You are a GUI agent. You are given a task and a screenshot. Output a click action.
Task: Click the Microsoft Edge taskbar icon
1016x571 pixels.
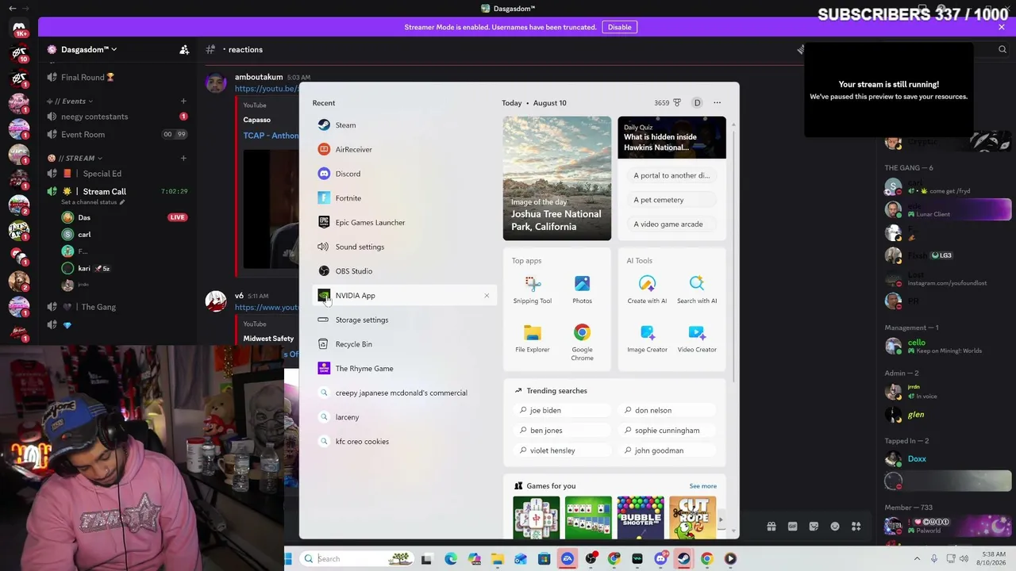pos(451,559)
